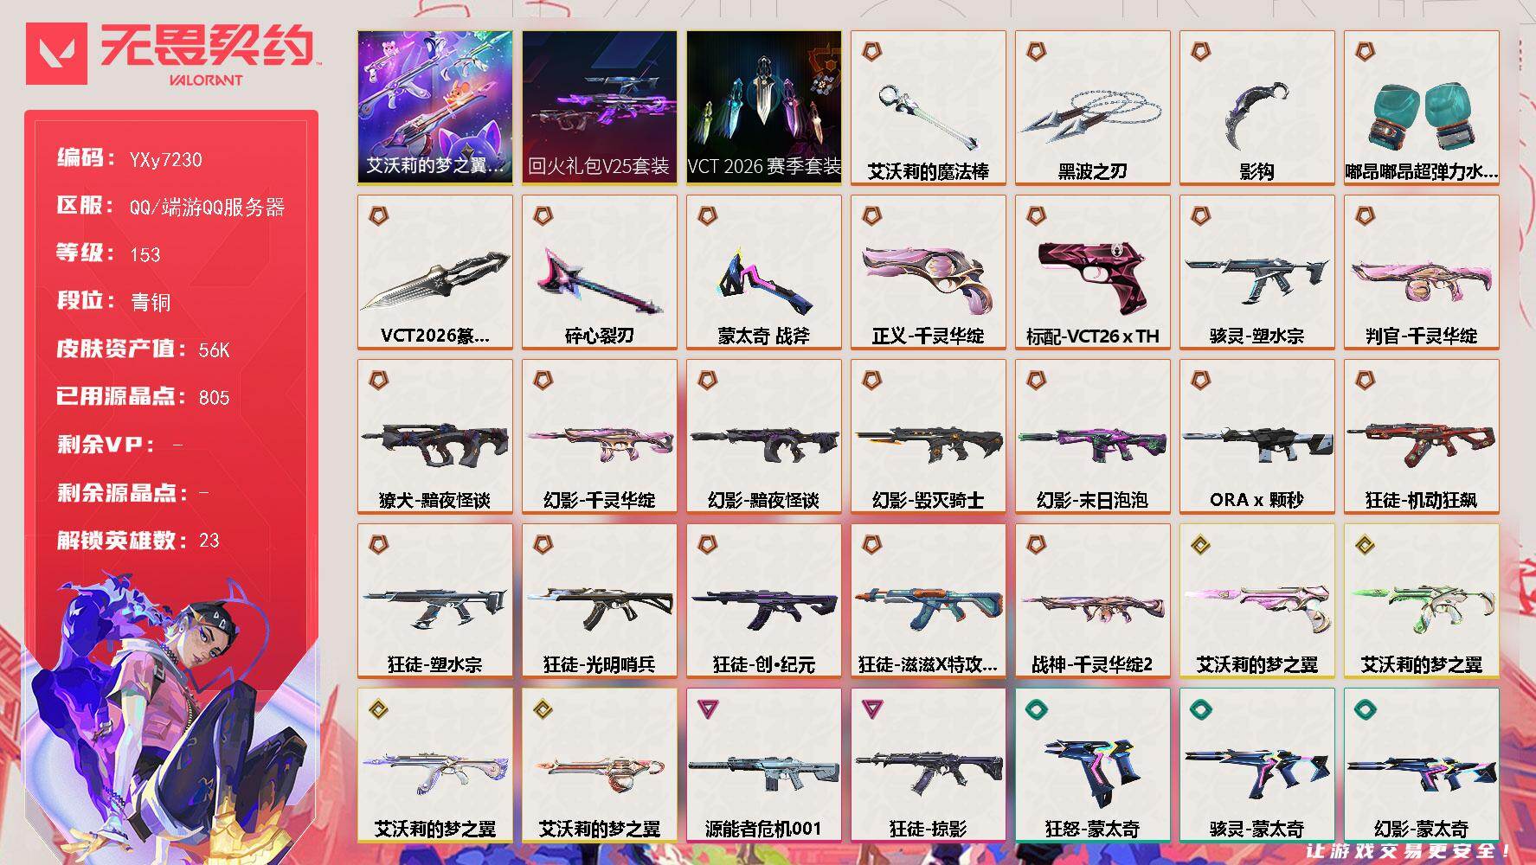The height and width of the screenshot is (865, 1536).
Task: Choose the 蒙太奇 战斧 melee skin
Action: [763, 272]
